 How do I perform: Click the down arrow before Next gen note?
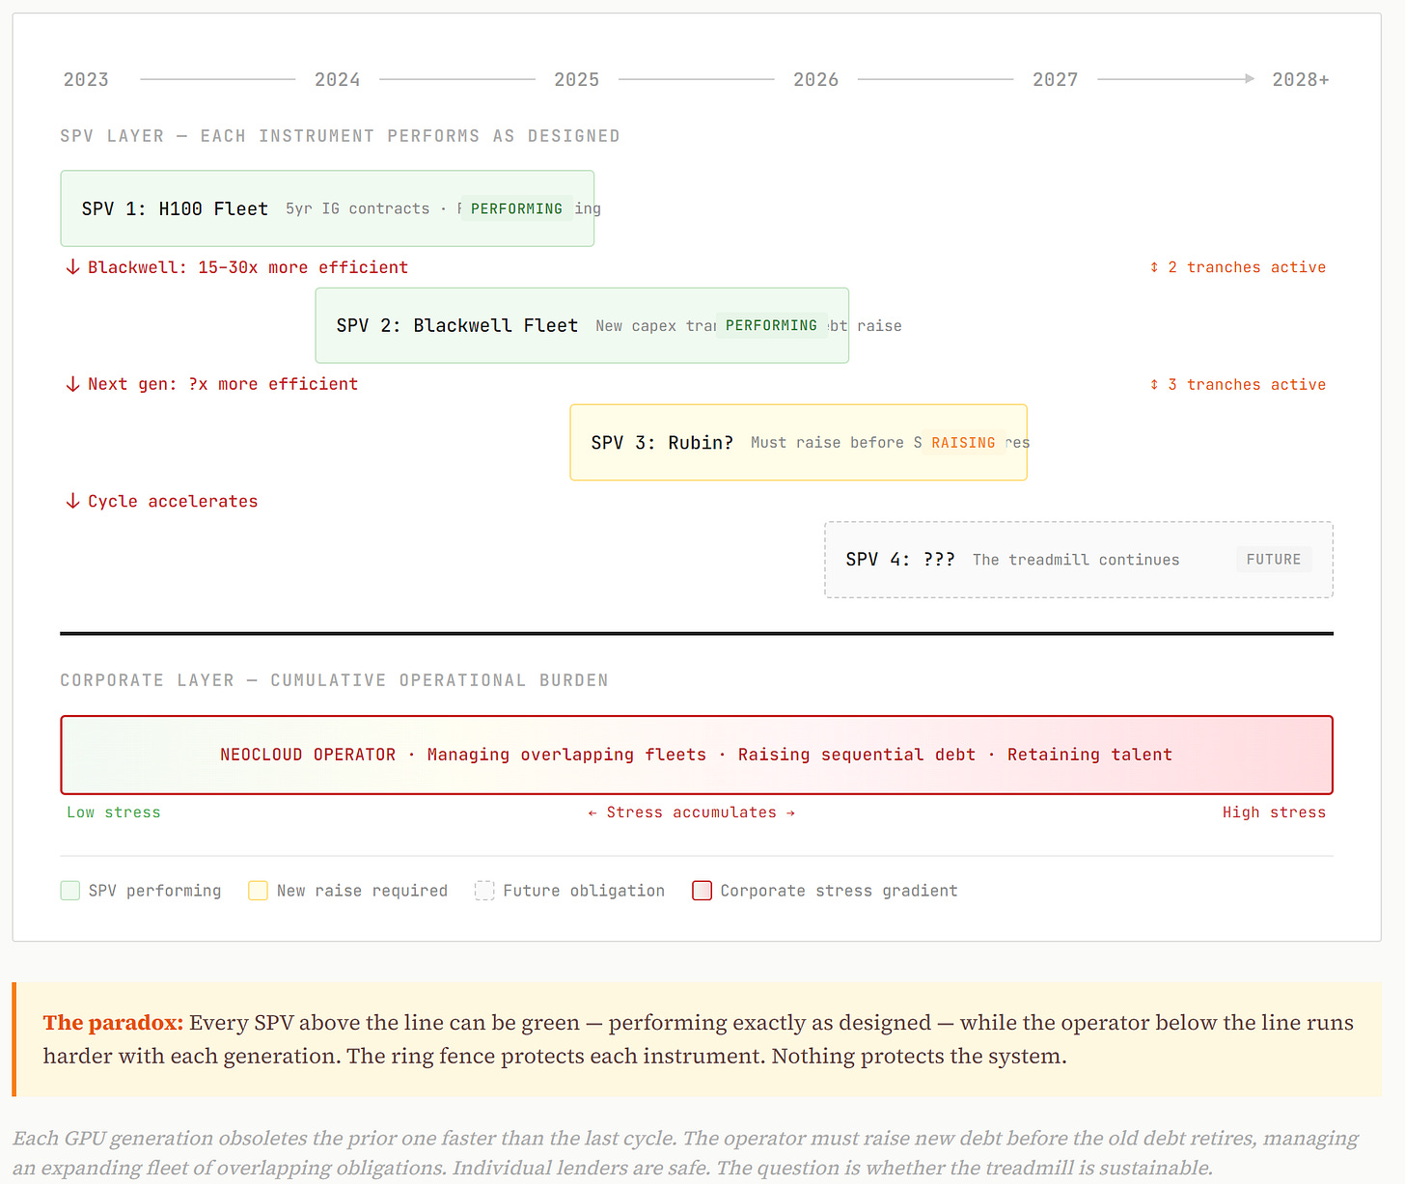72,384
